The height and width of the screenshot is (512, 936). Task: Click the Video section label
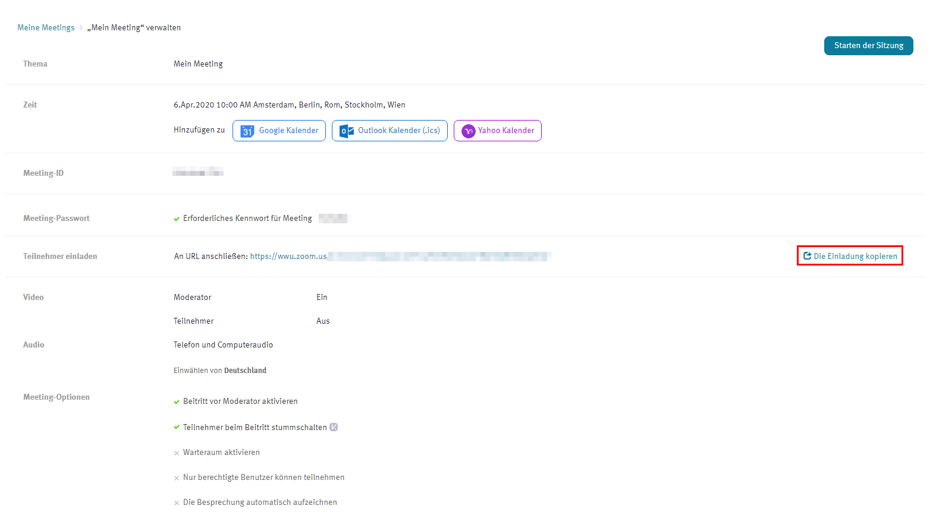coord(33,297)
